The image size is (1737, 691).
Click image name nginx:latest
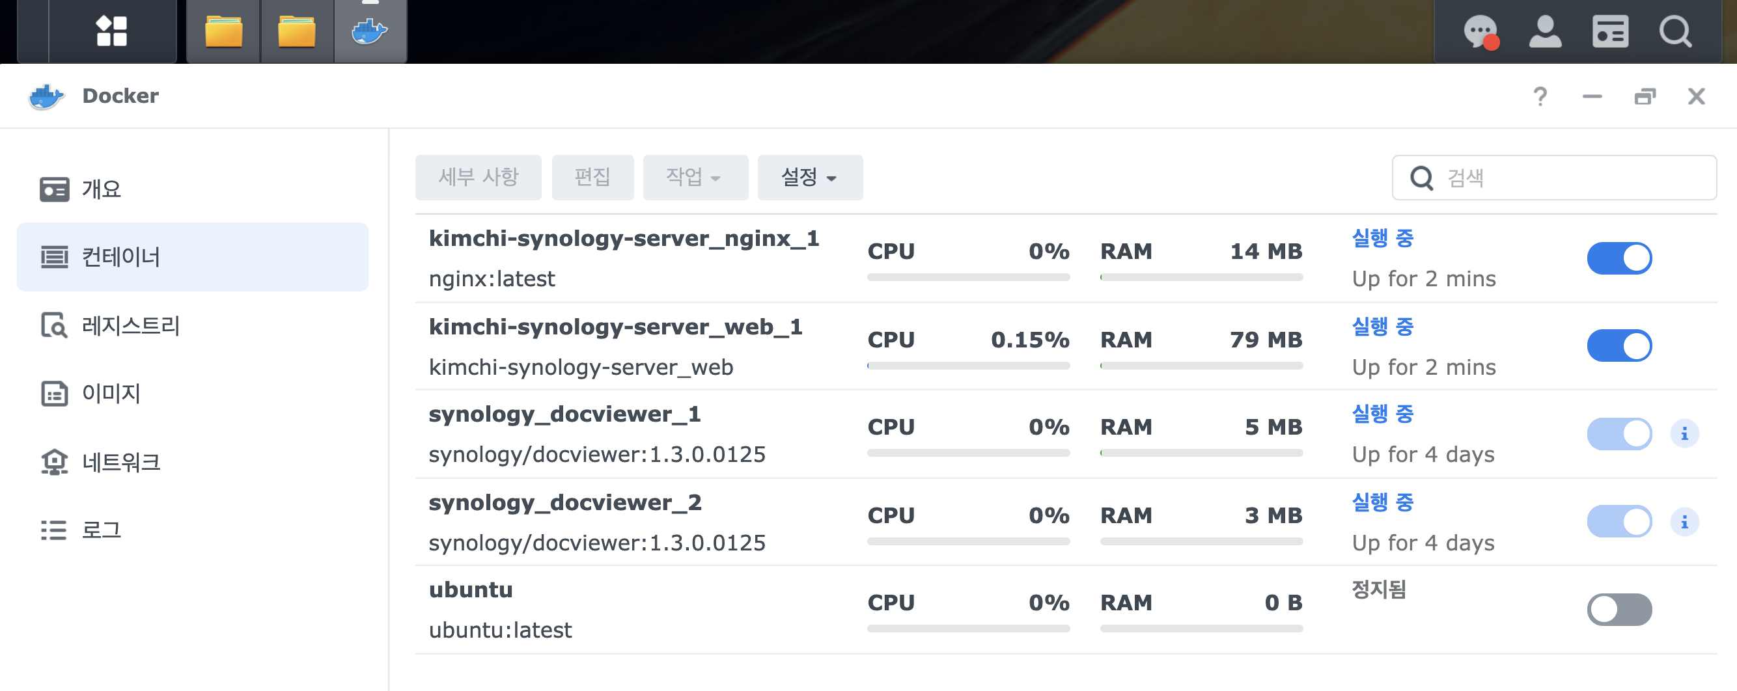[x=492, y=279]
